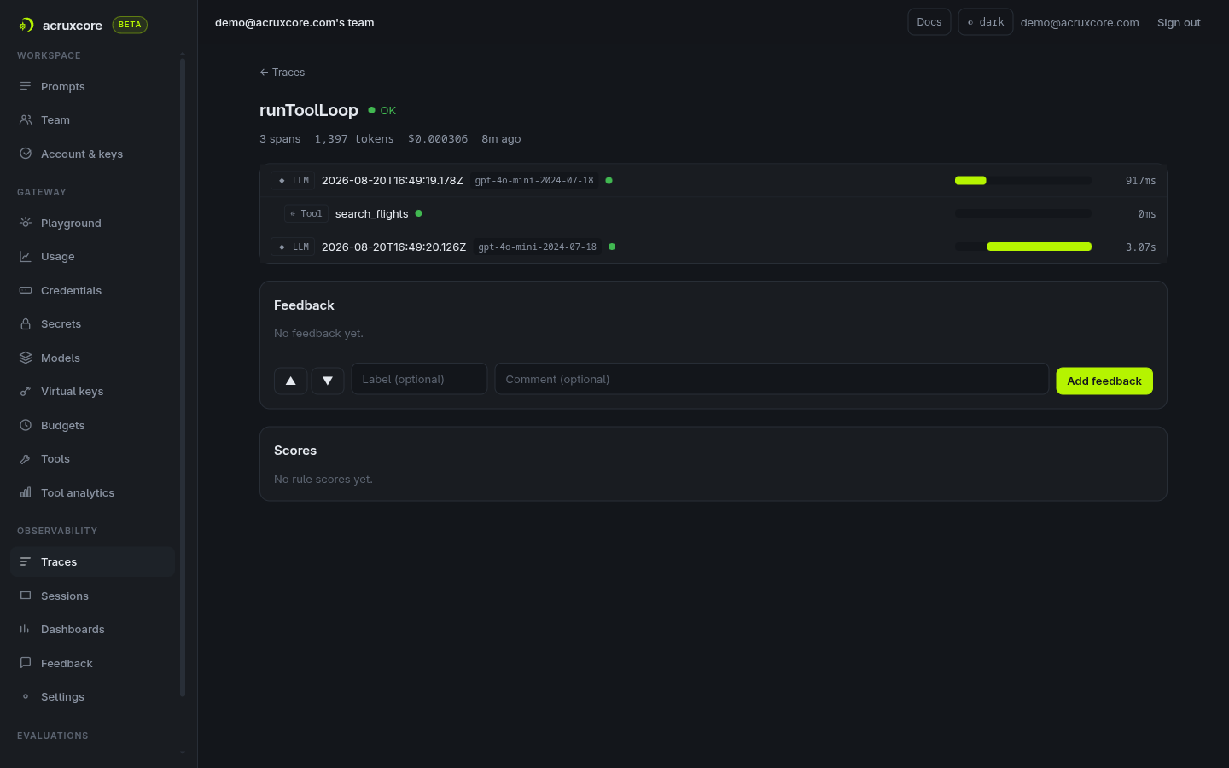The height and width of the screenshot is (768, 1229).
Task: Give thumbs-up with the up arrow button
Action: click(x=290, y=381)
